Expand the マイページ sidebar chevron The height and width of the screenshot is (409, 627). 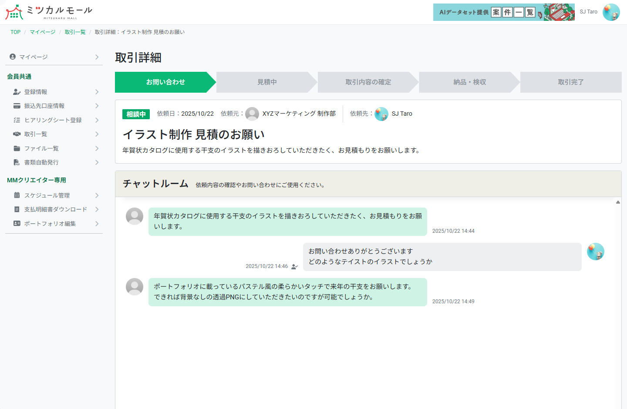coord(97,57)
